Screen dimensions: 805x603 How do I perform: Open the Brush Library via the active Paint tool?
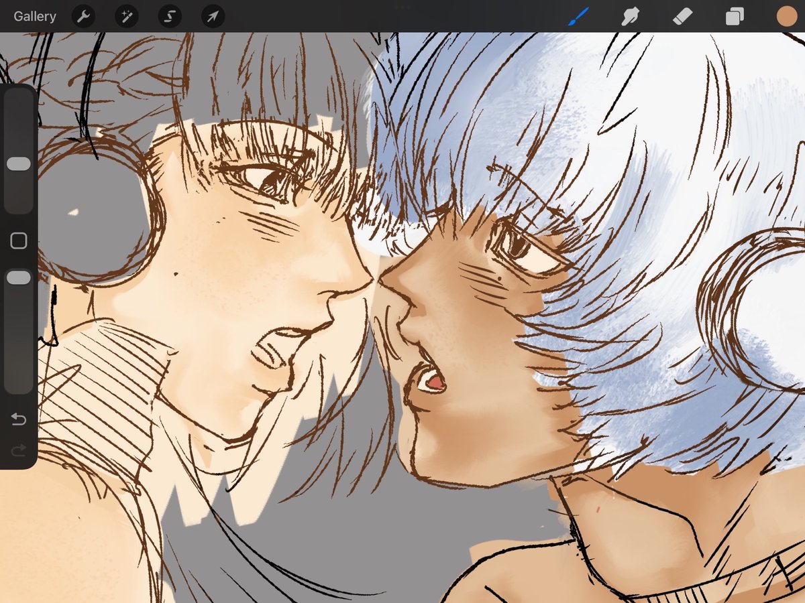tap(580, 16)
